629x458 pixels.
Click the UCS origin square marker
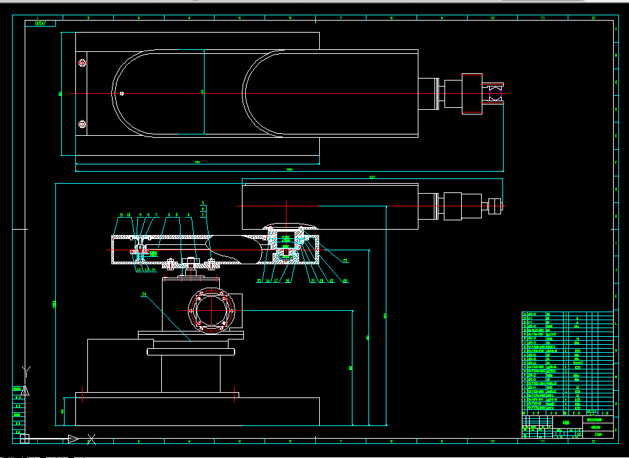[x=25, y=439]
